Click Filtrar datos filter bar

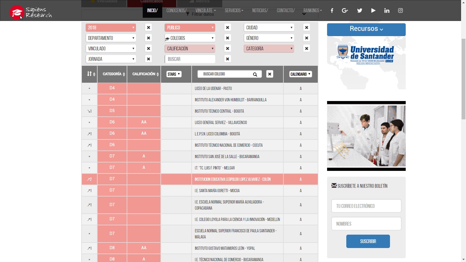pyautogui.click(x=200, y=14)
